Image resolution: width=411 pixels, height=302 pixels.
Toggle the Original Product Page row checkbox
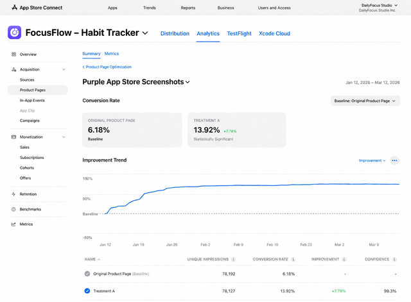[x=87, y=274]
